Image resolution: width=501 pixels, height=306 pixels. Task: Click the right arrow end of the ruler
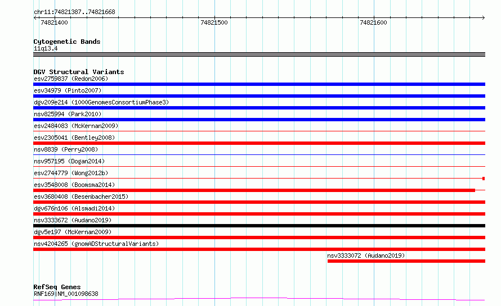coord(484,18)
